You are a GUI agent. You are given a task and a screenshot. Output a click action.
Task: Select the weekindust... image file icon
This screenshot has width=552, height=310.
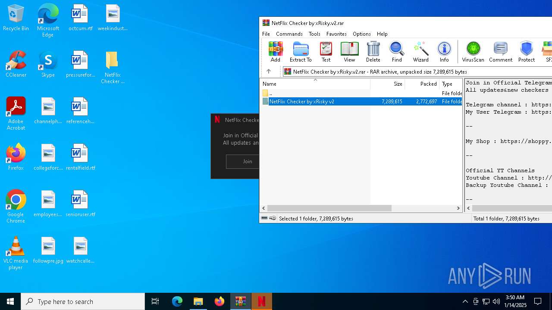113,18
